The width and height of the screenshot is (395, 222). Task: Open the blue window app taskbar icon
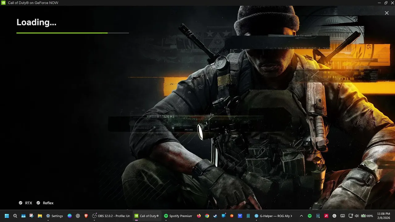(x=223, y=216)
